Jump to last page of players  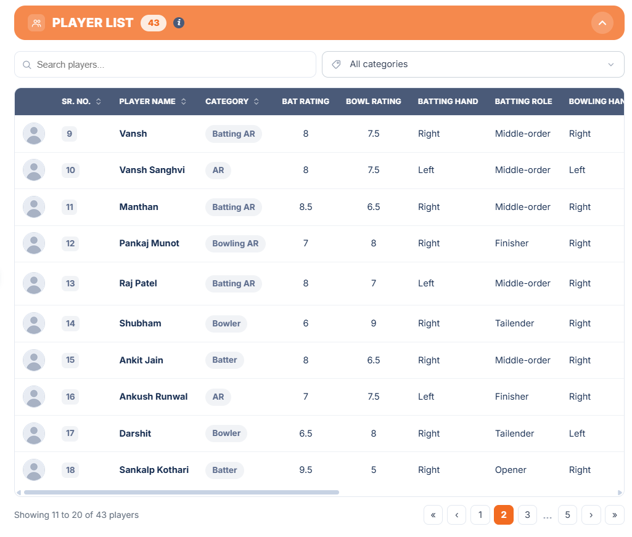coord(614,515)
